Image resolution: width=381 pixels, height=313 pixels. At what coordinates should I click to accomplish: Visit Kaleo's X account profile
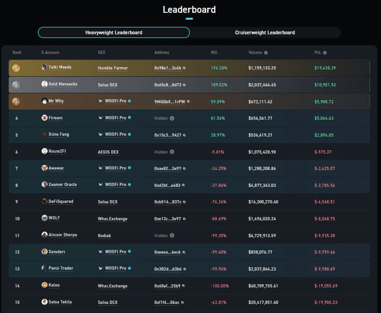pos(54,285)
